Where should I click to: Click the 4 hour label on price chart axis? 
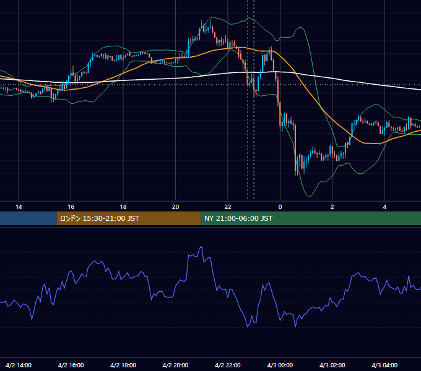click(x=384, y=207)
